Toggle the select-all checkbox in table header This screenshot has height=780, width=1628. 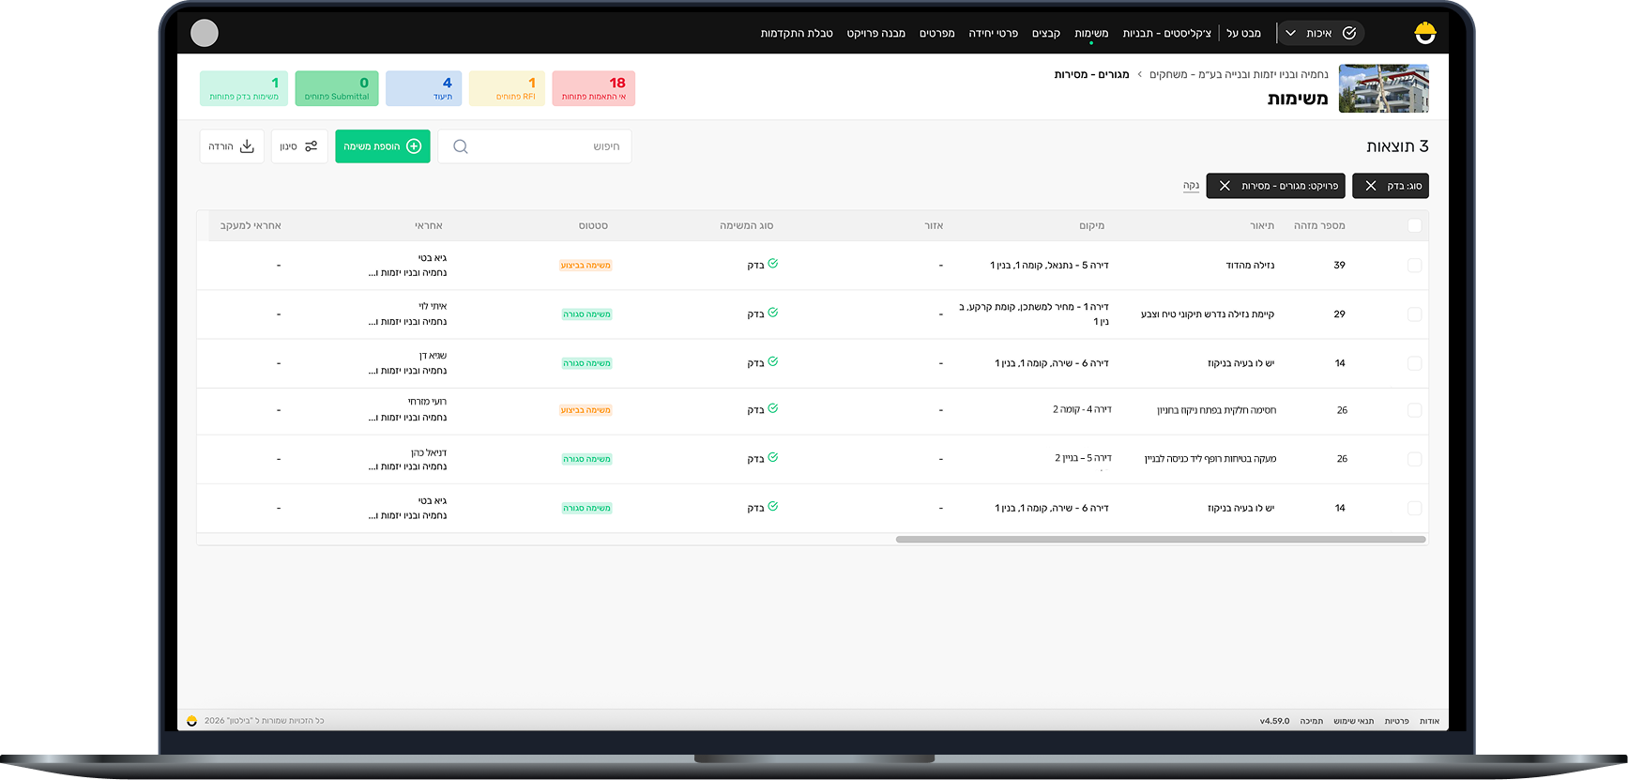(x=1414, y=225)
